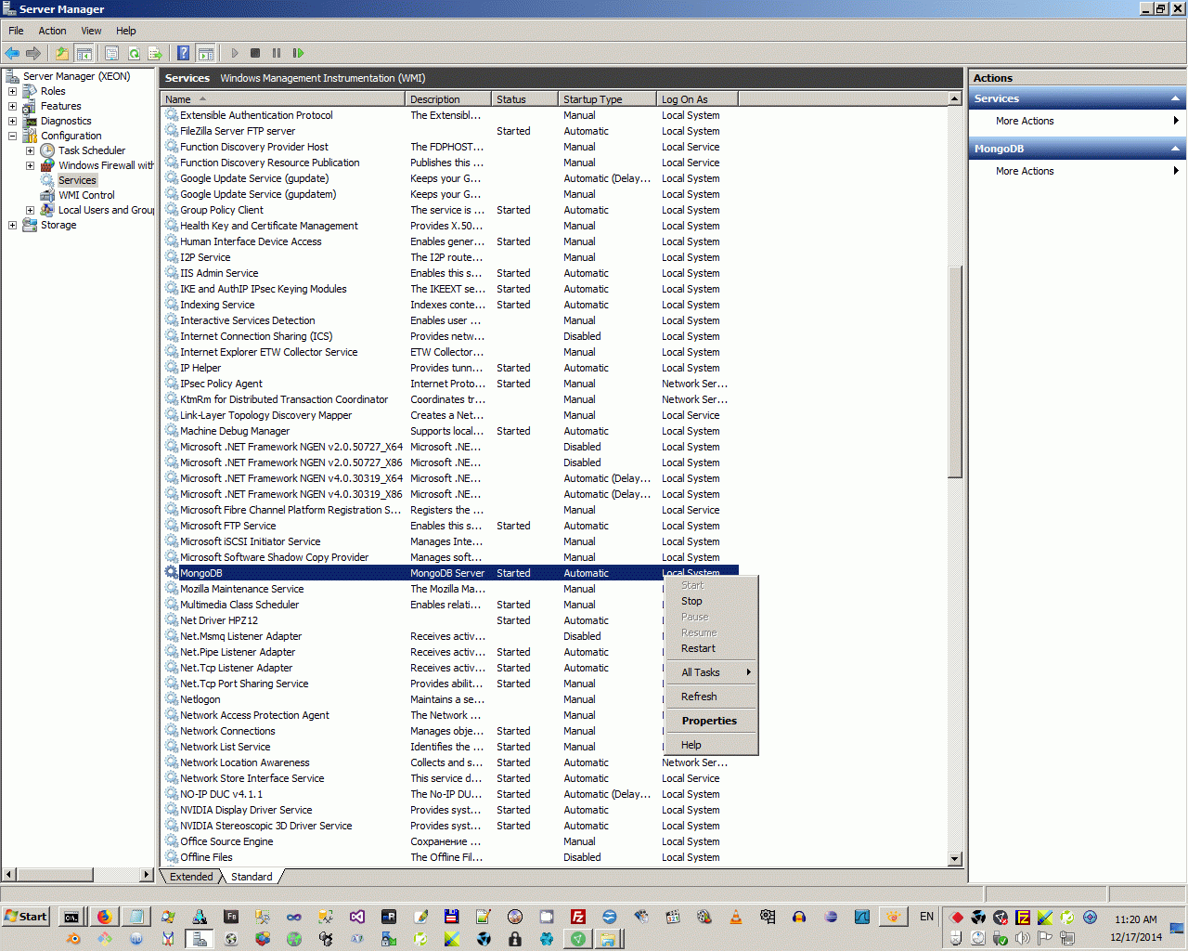Click the services list scroll-up arrow

pos(955,98)
